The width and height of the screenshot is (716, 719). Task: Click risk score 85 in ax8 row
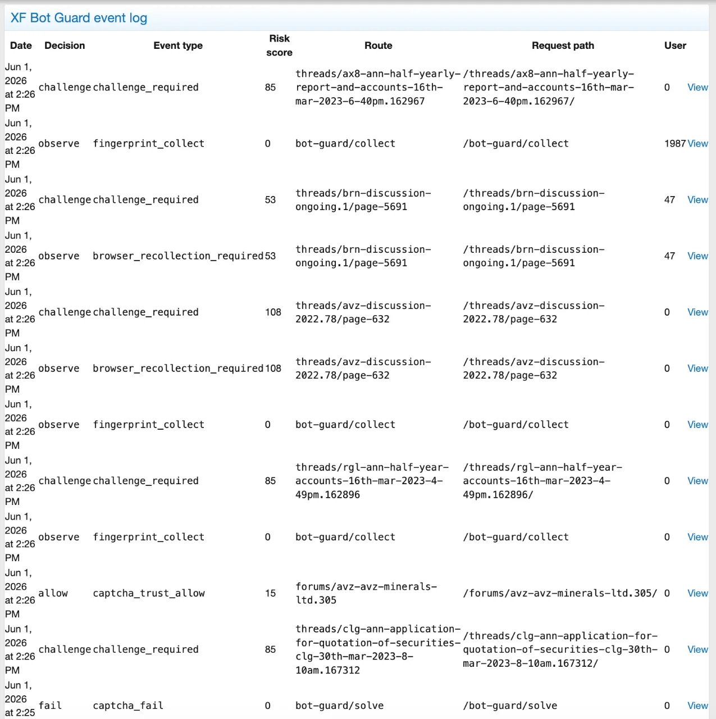pyautogui.click(x=270, y=87)
